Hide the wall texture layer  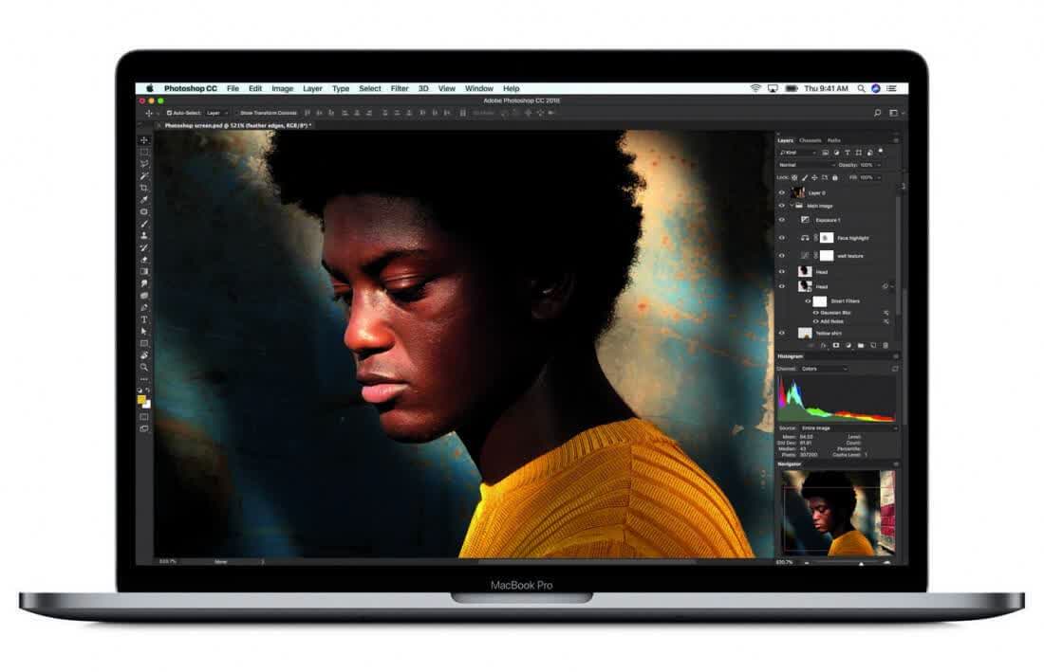(782, 256)
